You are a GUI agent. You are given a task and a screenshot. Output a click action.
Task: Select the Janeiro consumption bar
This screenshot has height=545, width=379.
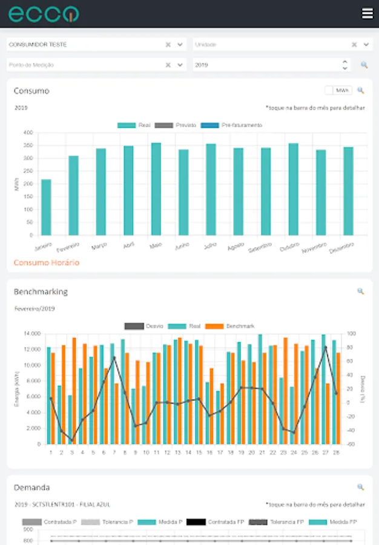coord(46,207)
